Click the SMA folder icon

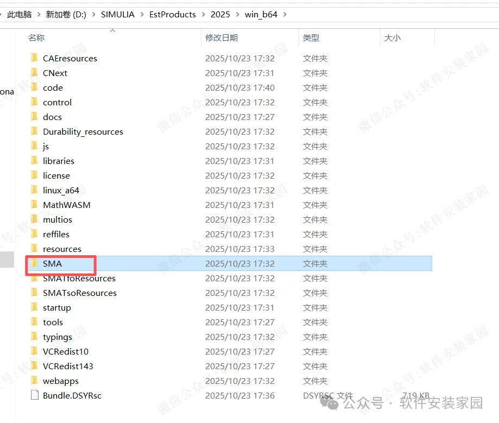34,263
